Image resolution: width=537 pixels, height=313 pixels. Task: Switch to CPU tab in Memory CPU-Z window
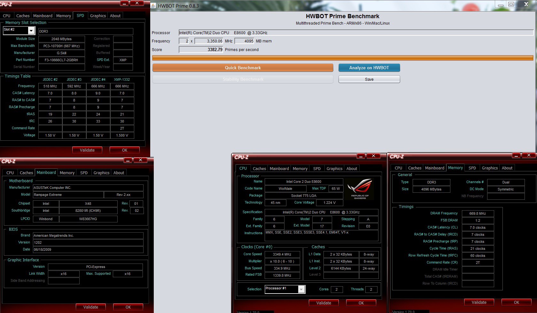click(x=399, y=168)
